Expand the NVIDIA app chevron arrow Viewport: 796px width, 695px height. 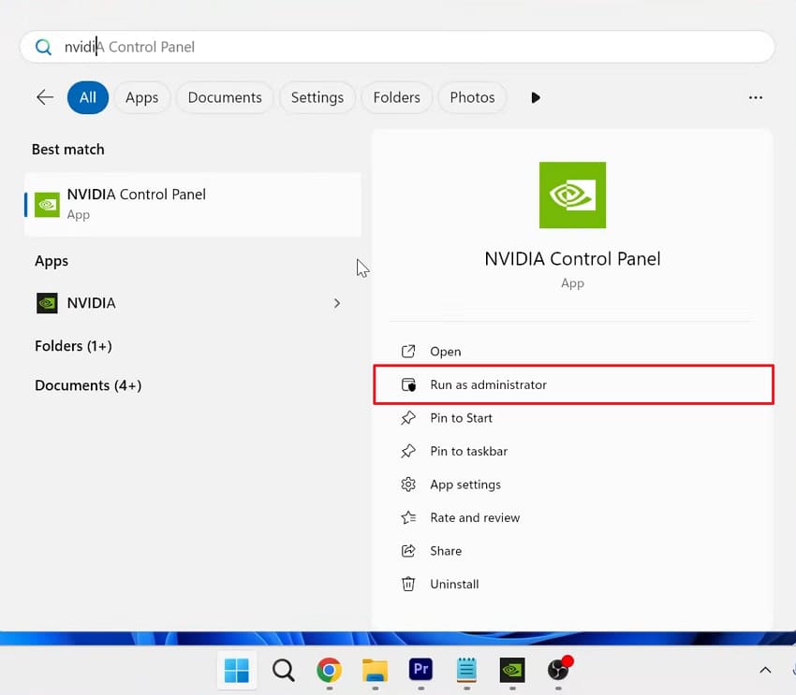click(x=336, y=303)
